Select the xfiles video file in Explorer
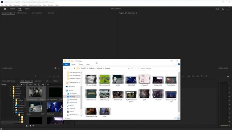 [104, 112]
